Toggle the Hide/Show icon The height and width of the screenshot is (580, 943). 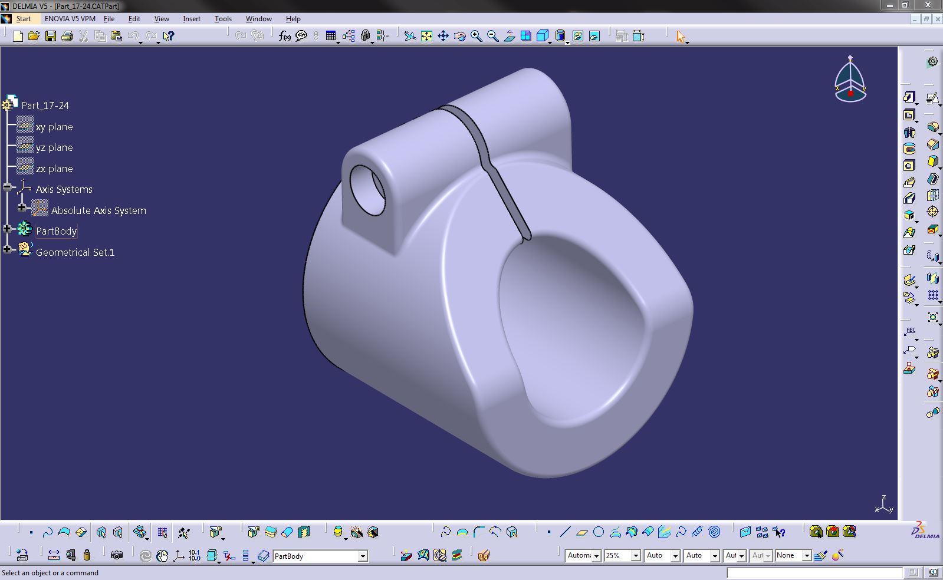tap(577, 37)
